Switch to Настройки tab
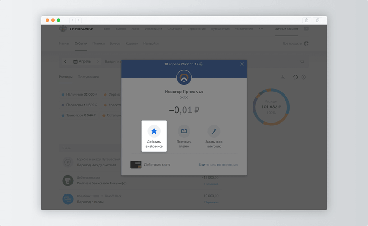The height and width of the screenshot is (226, 368). point(151,43)
